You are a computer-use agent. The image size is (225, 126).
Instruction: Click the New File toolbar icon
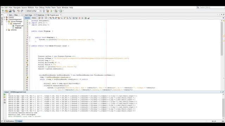tap(3, 11)
